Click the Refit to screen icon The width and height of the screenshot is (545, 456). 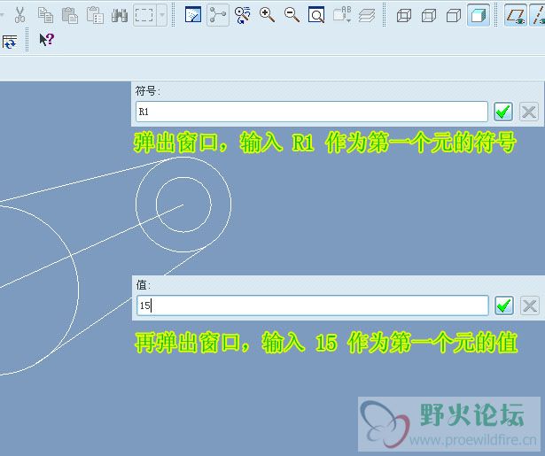pos(316,15)
